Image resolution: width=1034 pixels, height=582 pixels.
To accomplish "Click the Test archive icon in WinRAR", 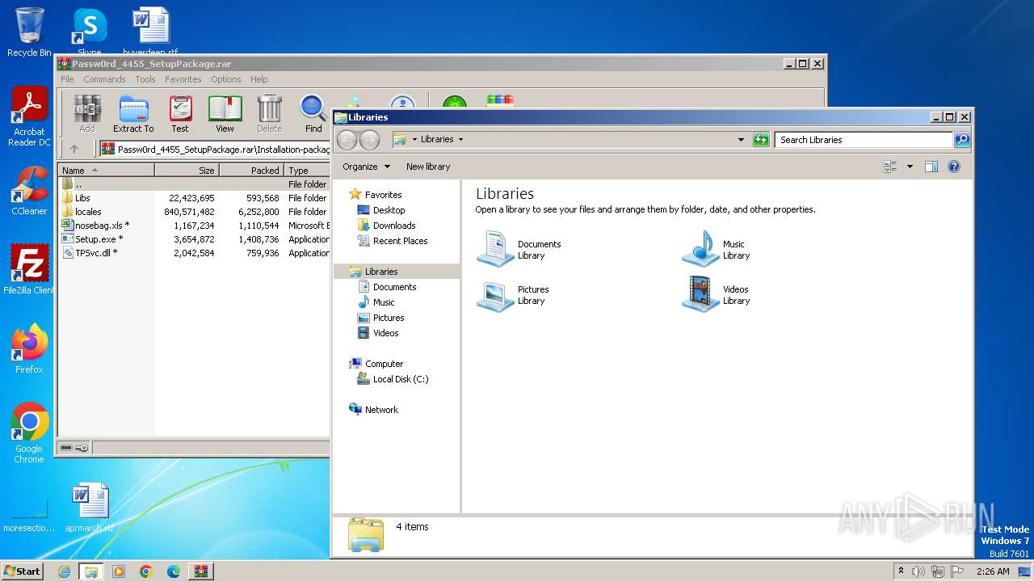I will pyautogui.click(x=180, y=113).
